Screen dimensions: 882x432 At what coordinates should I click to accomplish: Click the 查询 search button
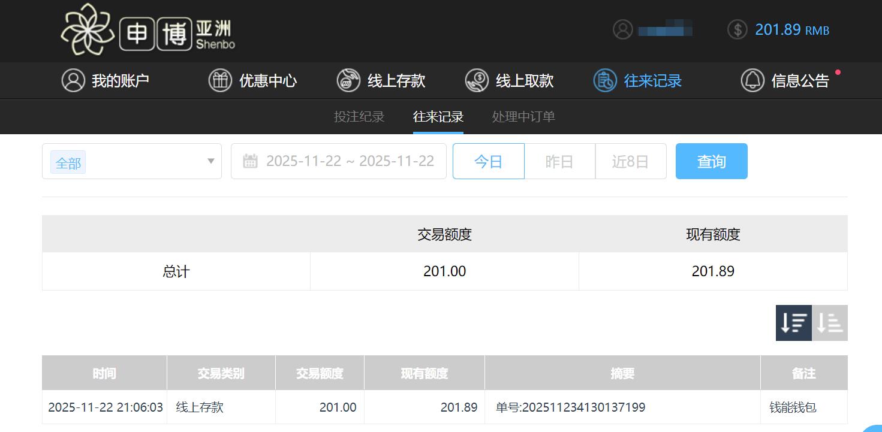click(x=711, y=161)
